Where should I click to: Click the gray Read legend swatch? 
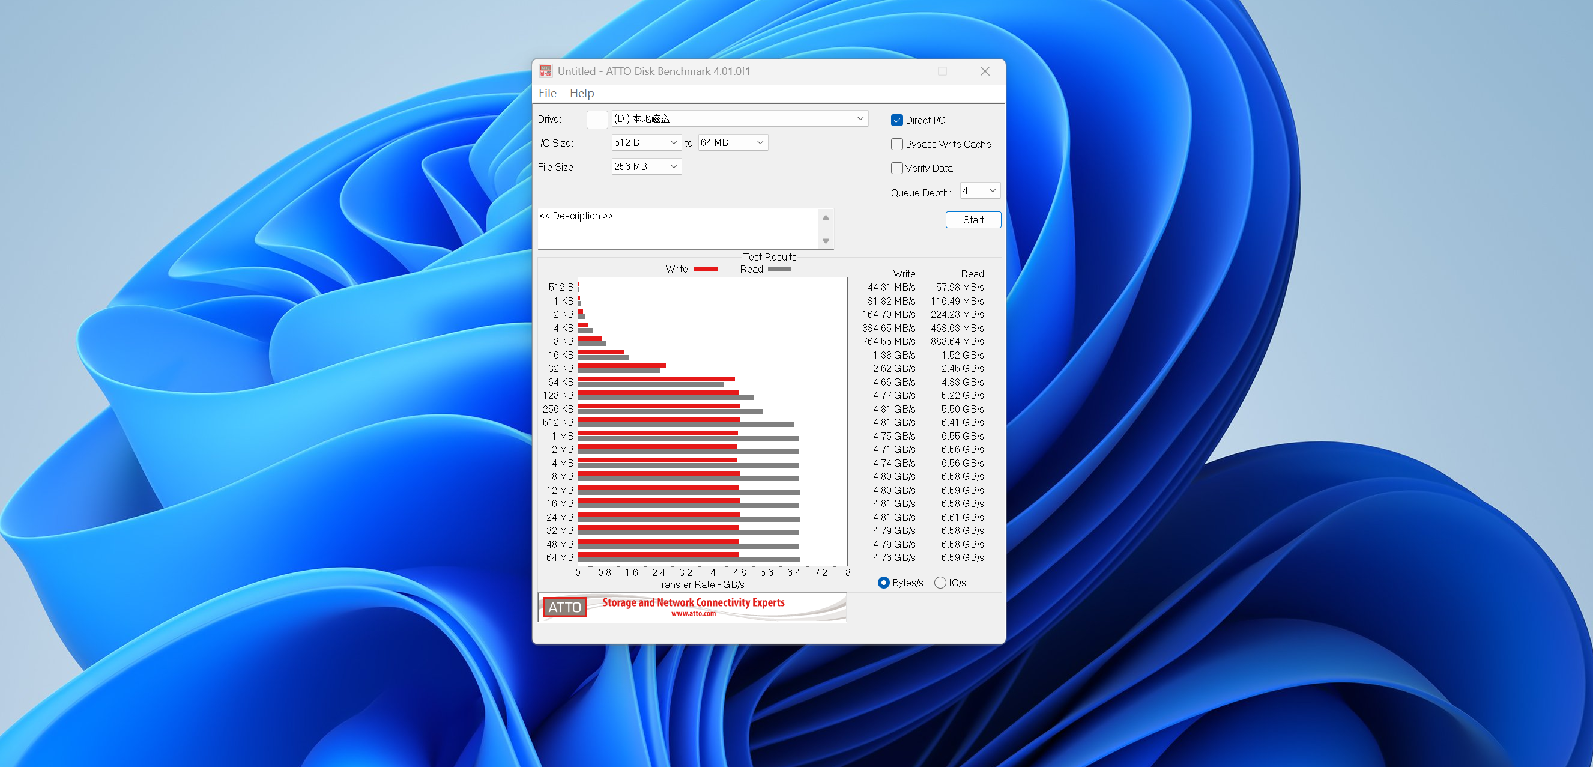pos(779,269)
